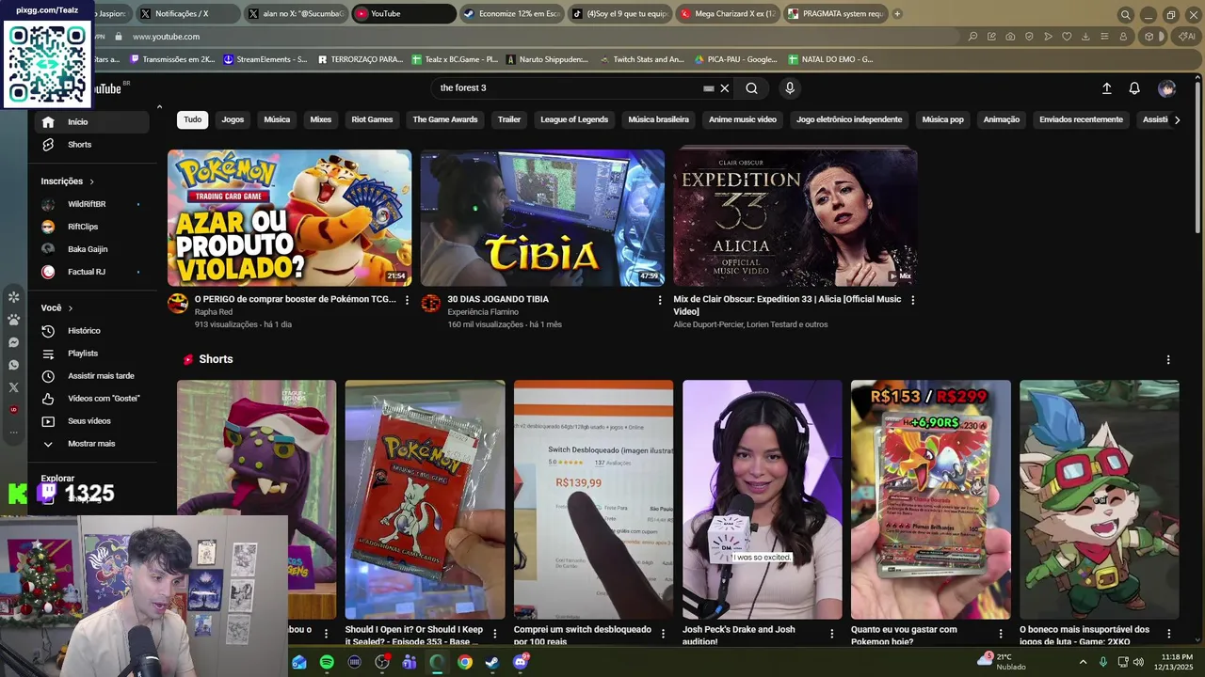Switch to the Economize 12% Steam tab
Image resolution: width=1205 pixels, height=677 pixels.
pyautogui.click(x=511, y=14)
